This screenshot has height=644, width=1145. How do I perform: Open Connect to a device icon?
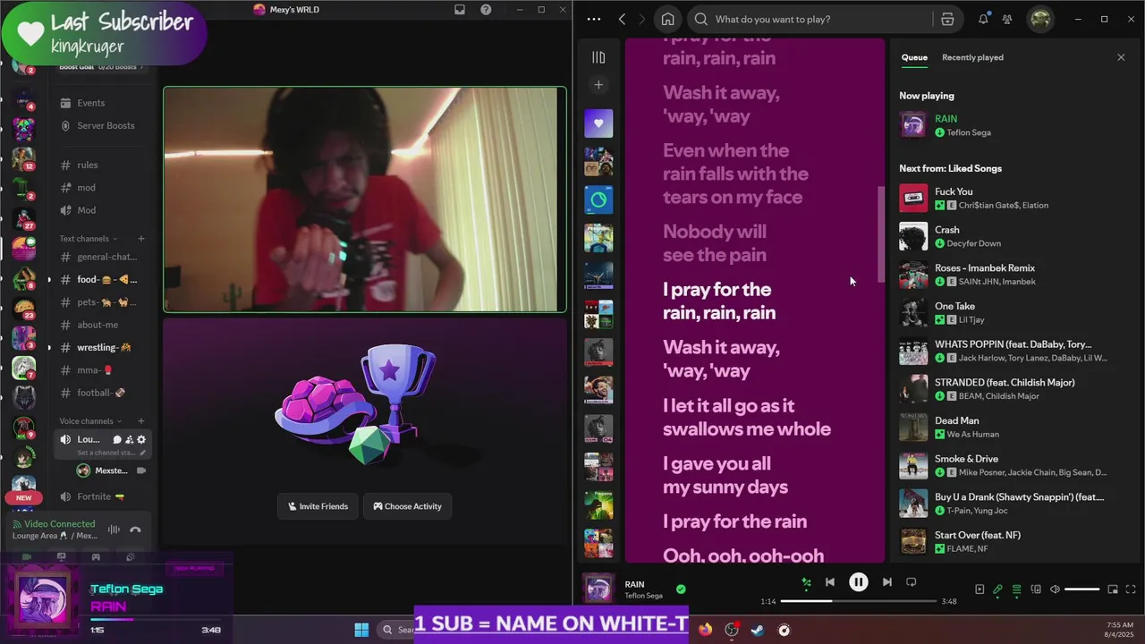click(1036, 589)
